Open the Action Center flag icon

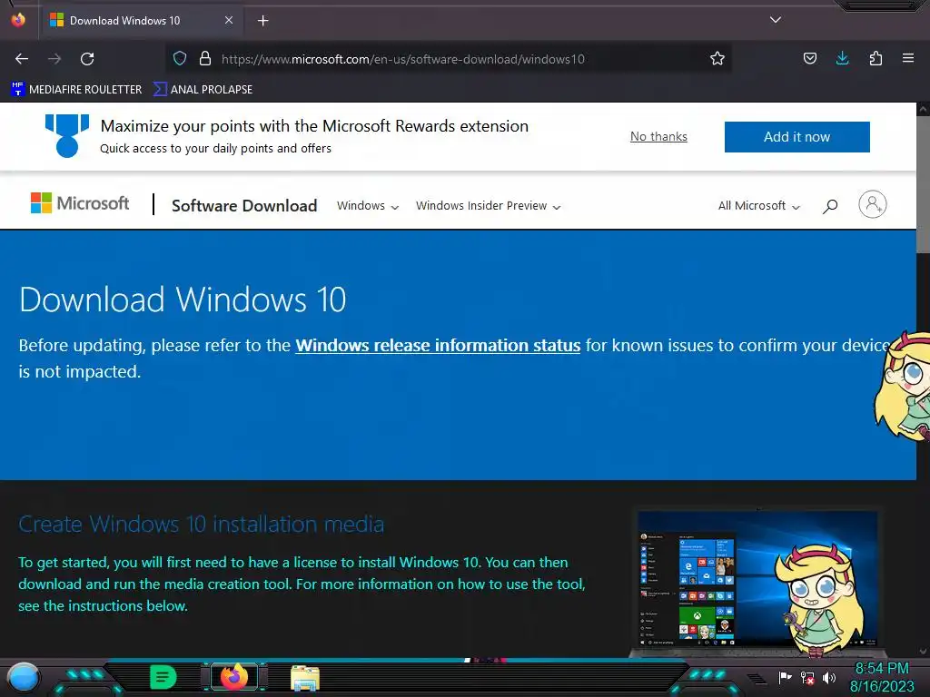786,677
